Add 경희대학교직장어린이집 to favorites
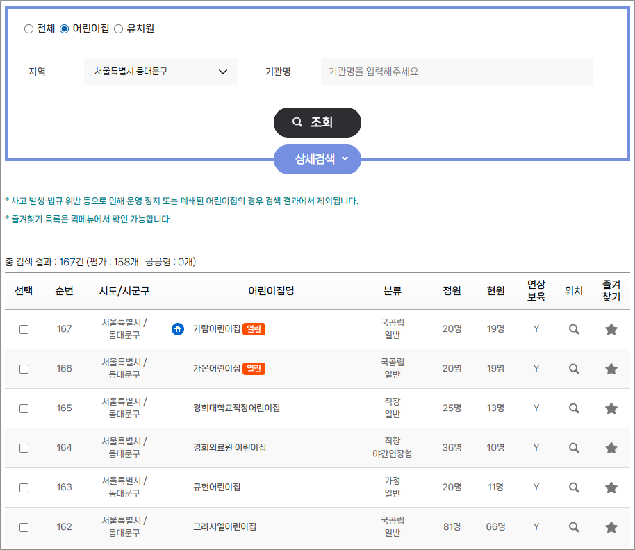The image size is (635, 550). [x=611, y=408]
